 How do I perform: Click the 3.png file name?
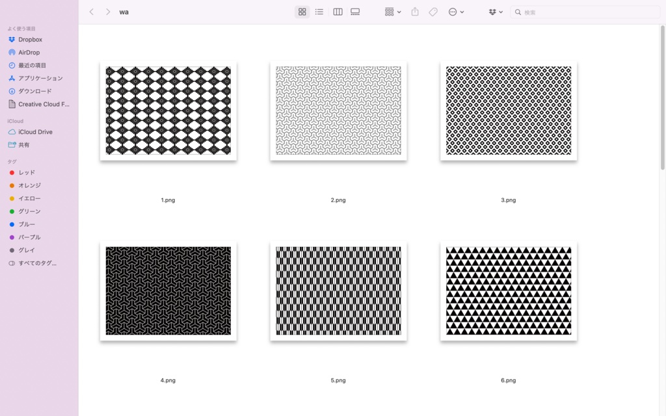click(508, 200)
